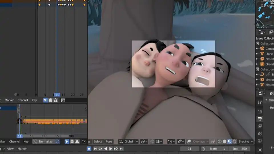
Task: Click the Scene Collection label
Action: (265, 38)
